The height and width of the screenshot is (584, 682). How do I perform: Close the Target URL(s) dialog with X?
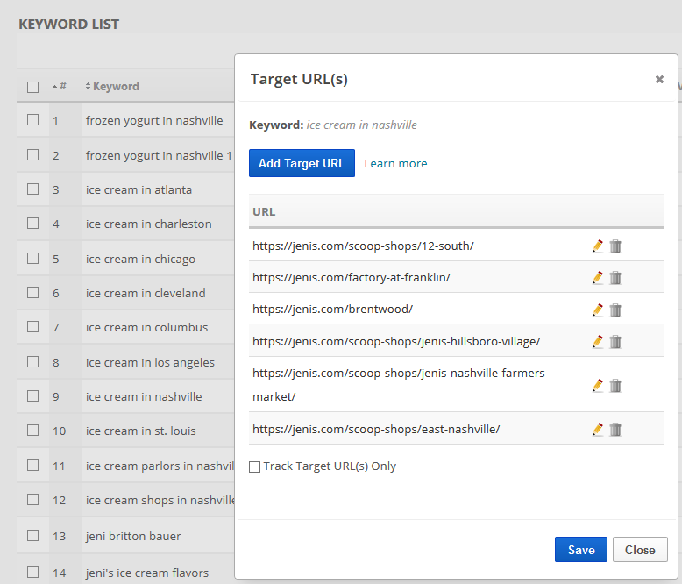click(659, 80)
